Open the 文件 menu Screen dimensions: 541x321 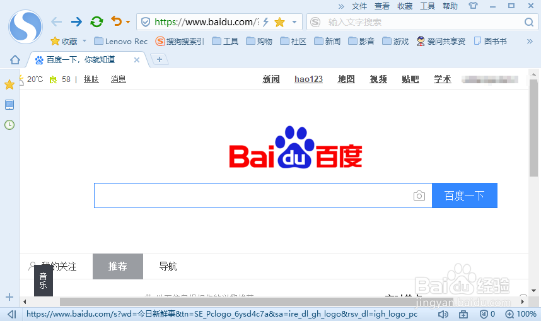pos(359,6)
